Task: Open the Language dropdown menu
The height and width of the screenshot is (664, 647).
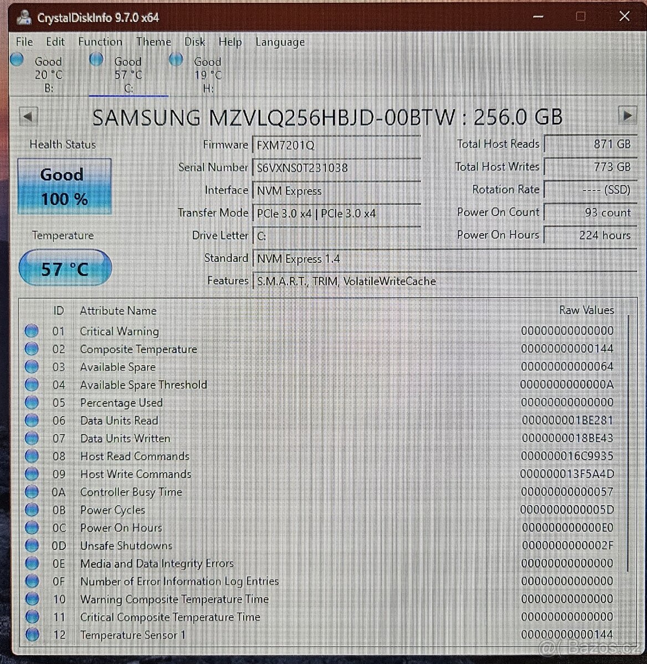Action: point(280,42)
